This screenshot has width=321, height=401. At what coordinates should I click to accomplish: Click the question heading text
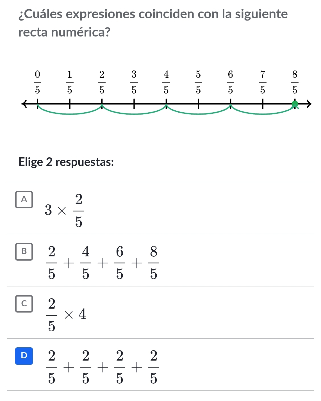pyautogui.click(x=153, y=23)
